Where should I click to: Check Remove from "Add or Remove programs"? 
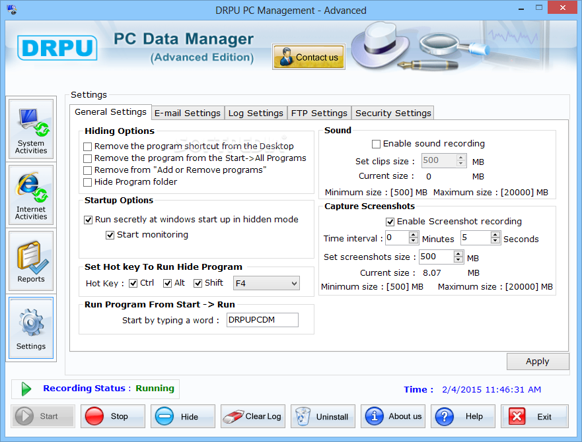click(x=88, y=170)
